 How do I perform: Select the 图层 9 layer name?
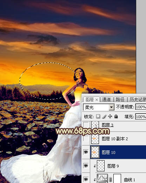[x=113, y=166]
